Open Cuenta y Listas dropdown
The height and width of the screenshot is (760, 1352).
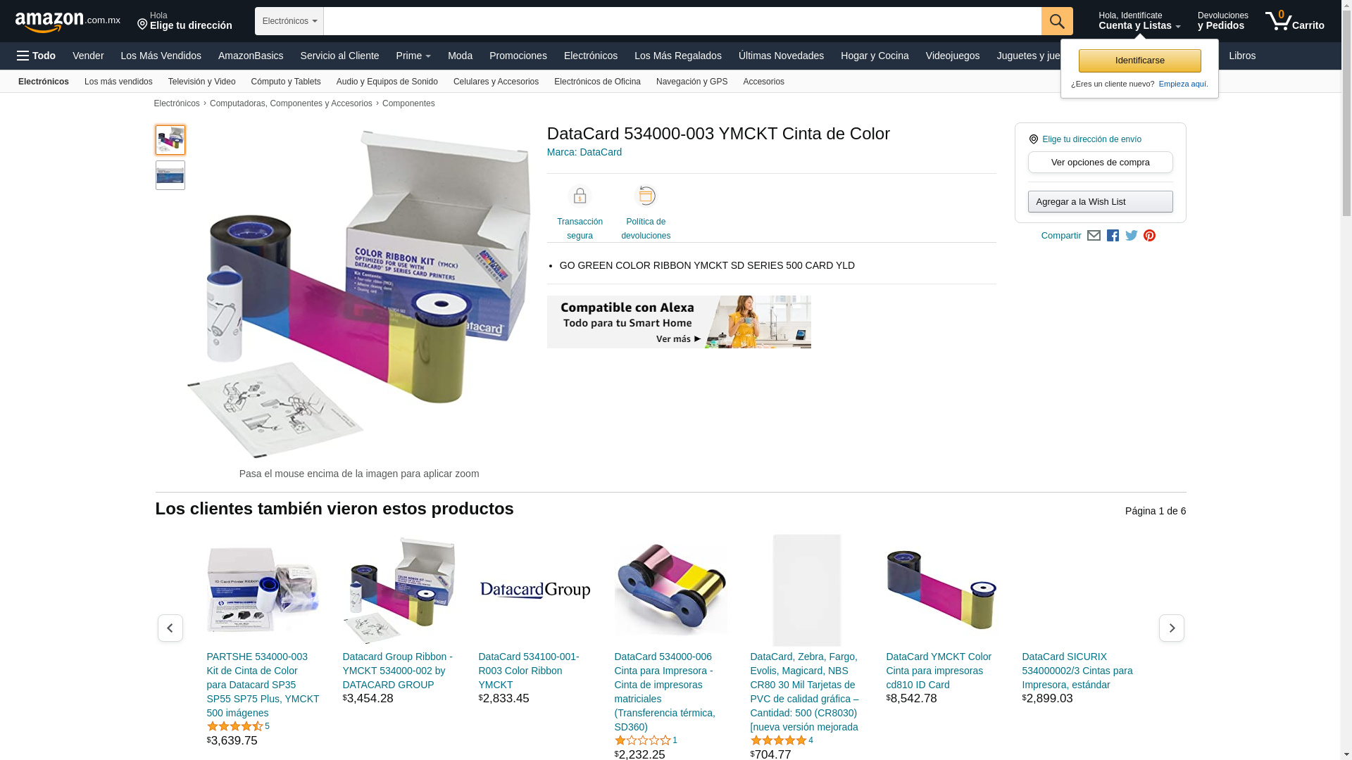coord(1139,21)
